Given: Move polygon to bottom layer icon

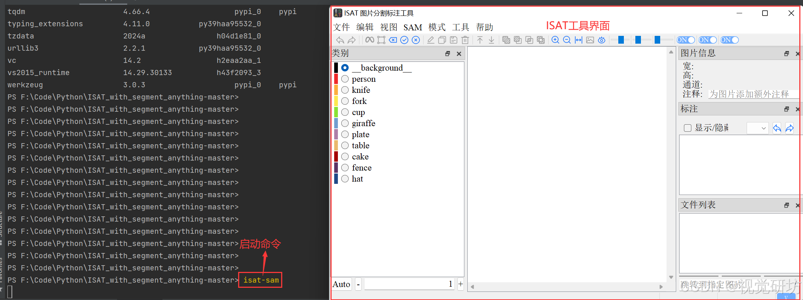Looking at the screenshot, I should 491,40.
